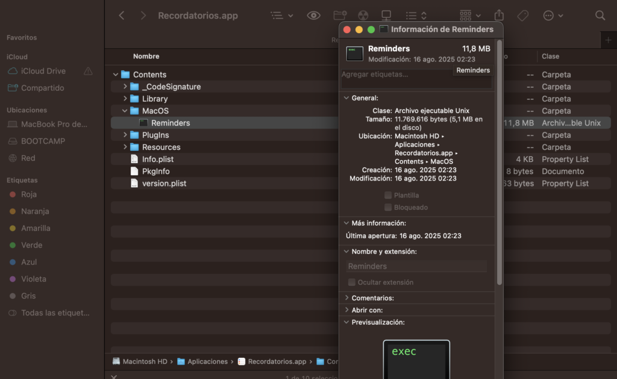
Task: Click the Quick Look eye icon
Action: coord(313,16)
